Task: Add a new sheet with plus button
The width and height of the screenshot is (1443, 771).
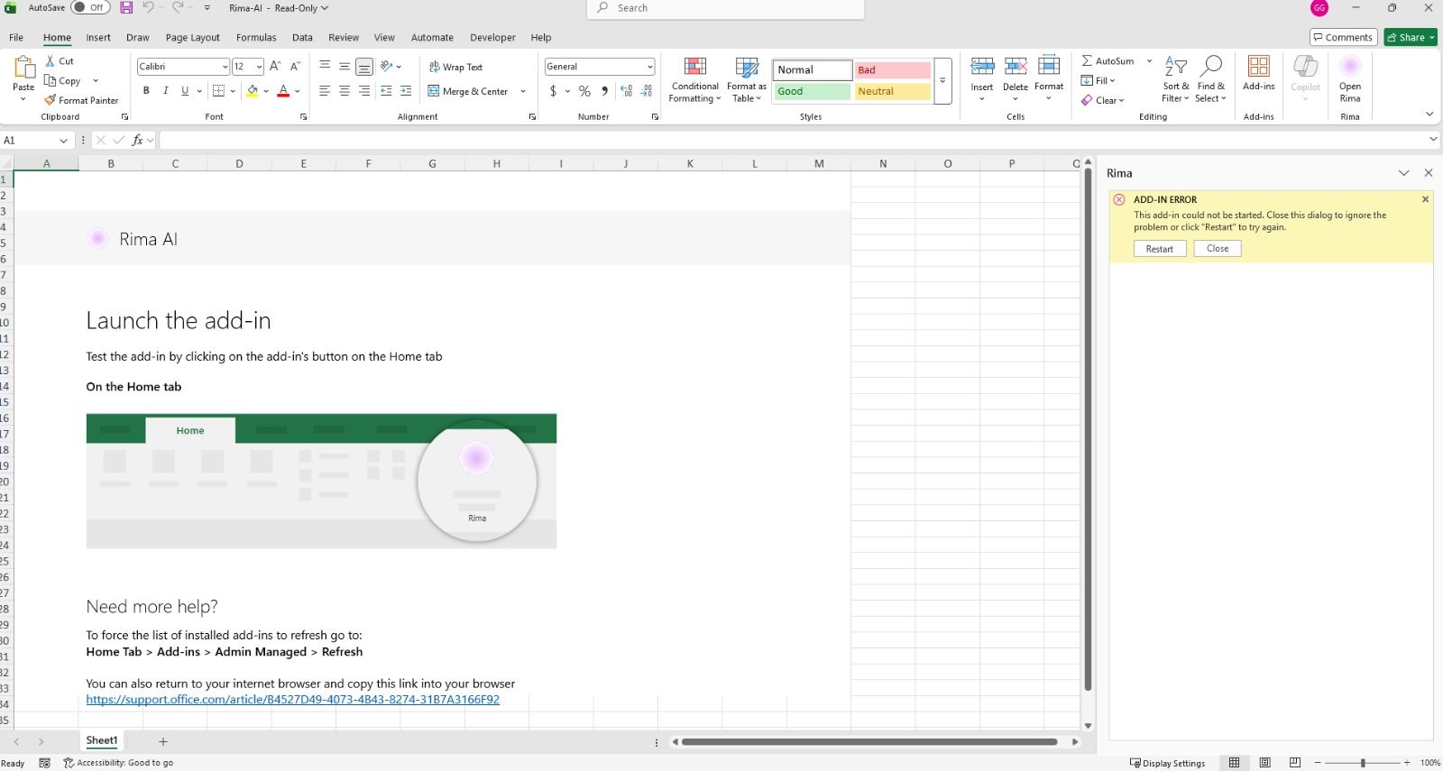Action: tap(163, 741)
